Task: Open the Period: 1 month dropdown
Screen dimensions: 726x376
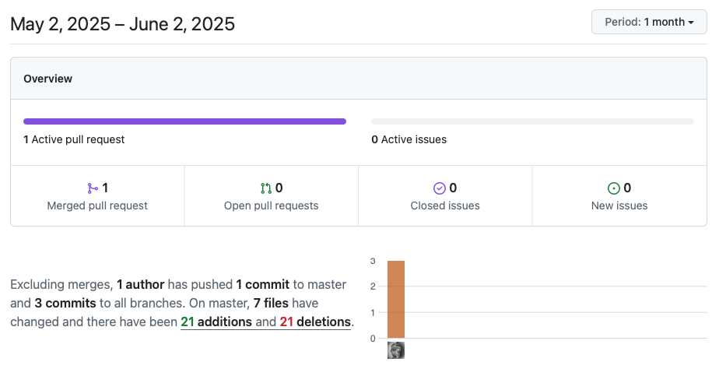Action: click(649, 22)
